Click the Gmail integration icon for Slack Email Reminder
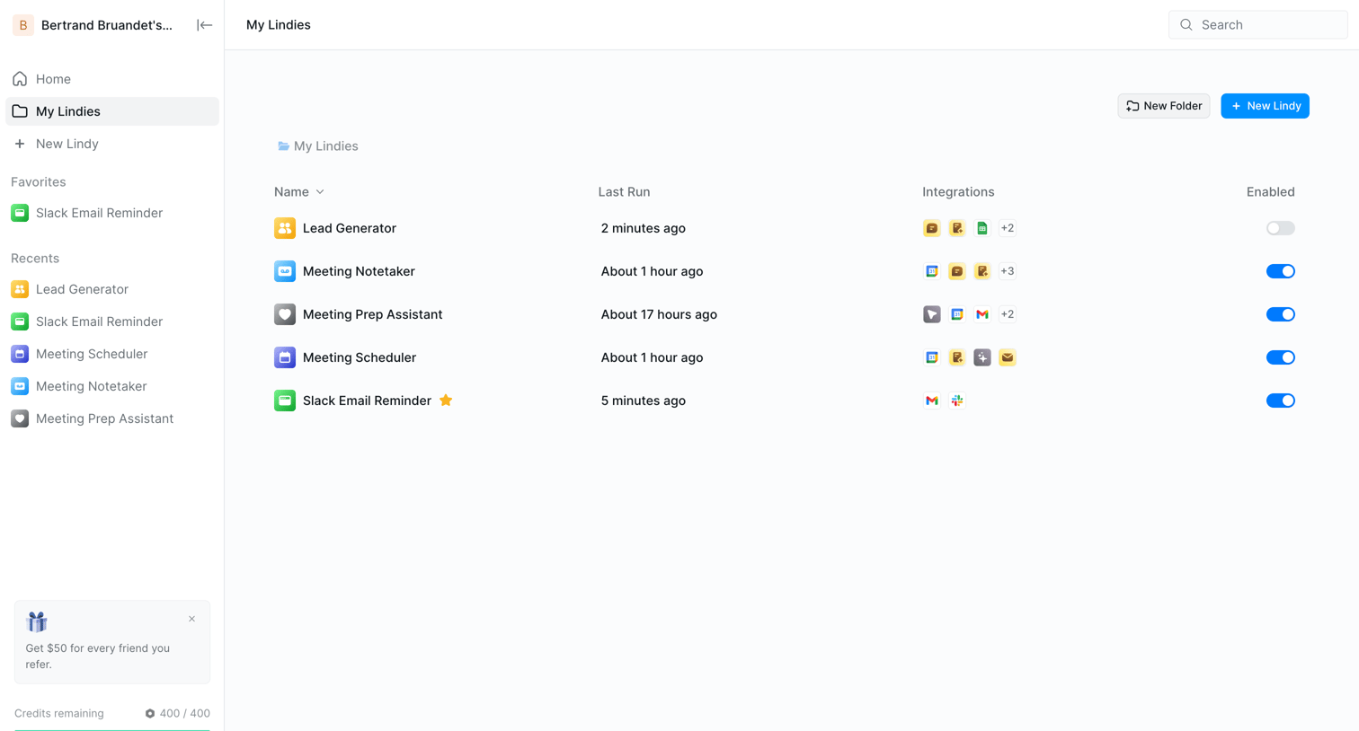The height and width of the screenshot is (731, 1359). [932, 401]
